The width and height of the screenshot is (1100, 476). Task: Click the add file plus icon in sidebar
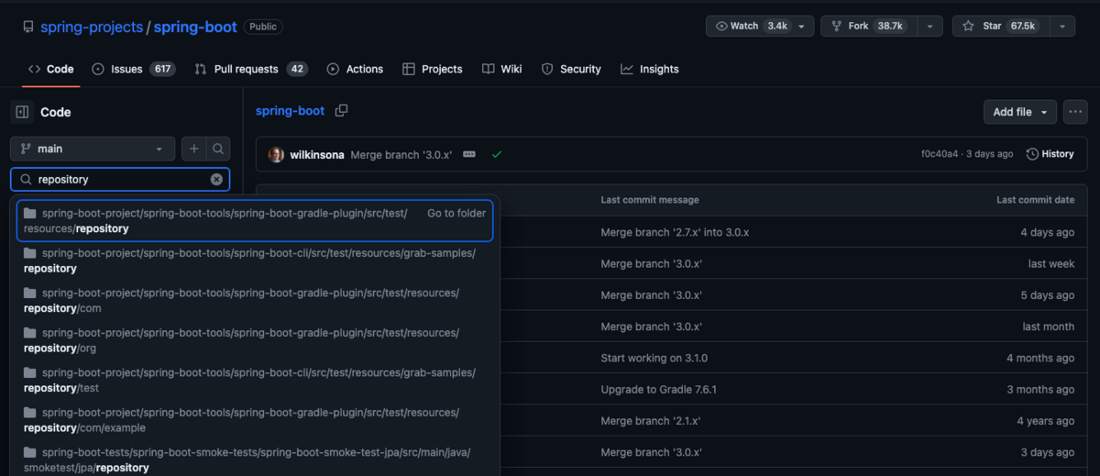[194, 149]
